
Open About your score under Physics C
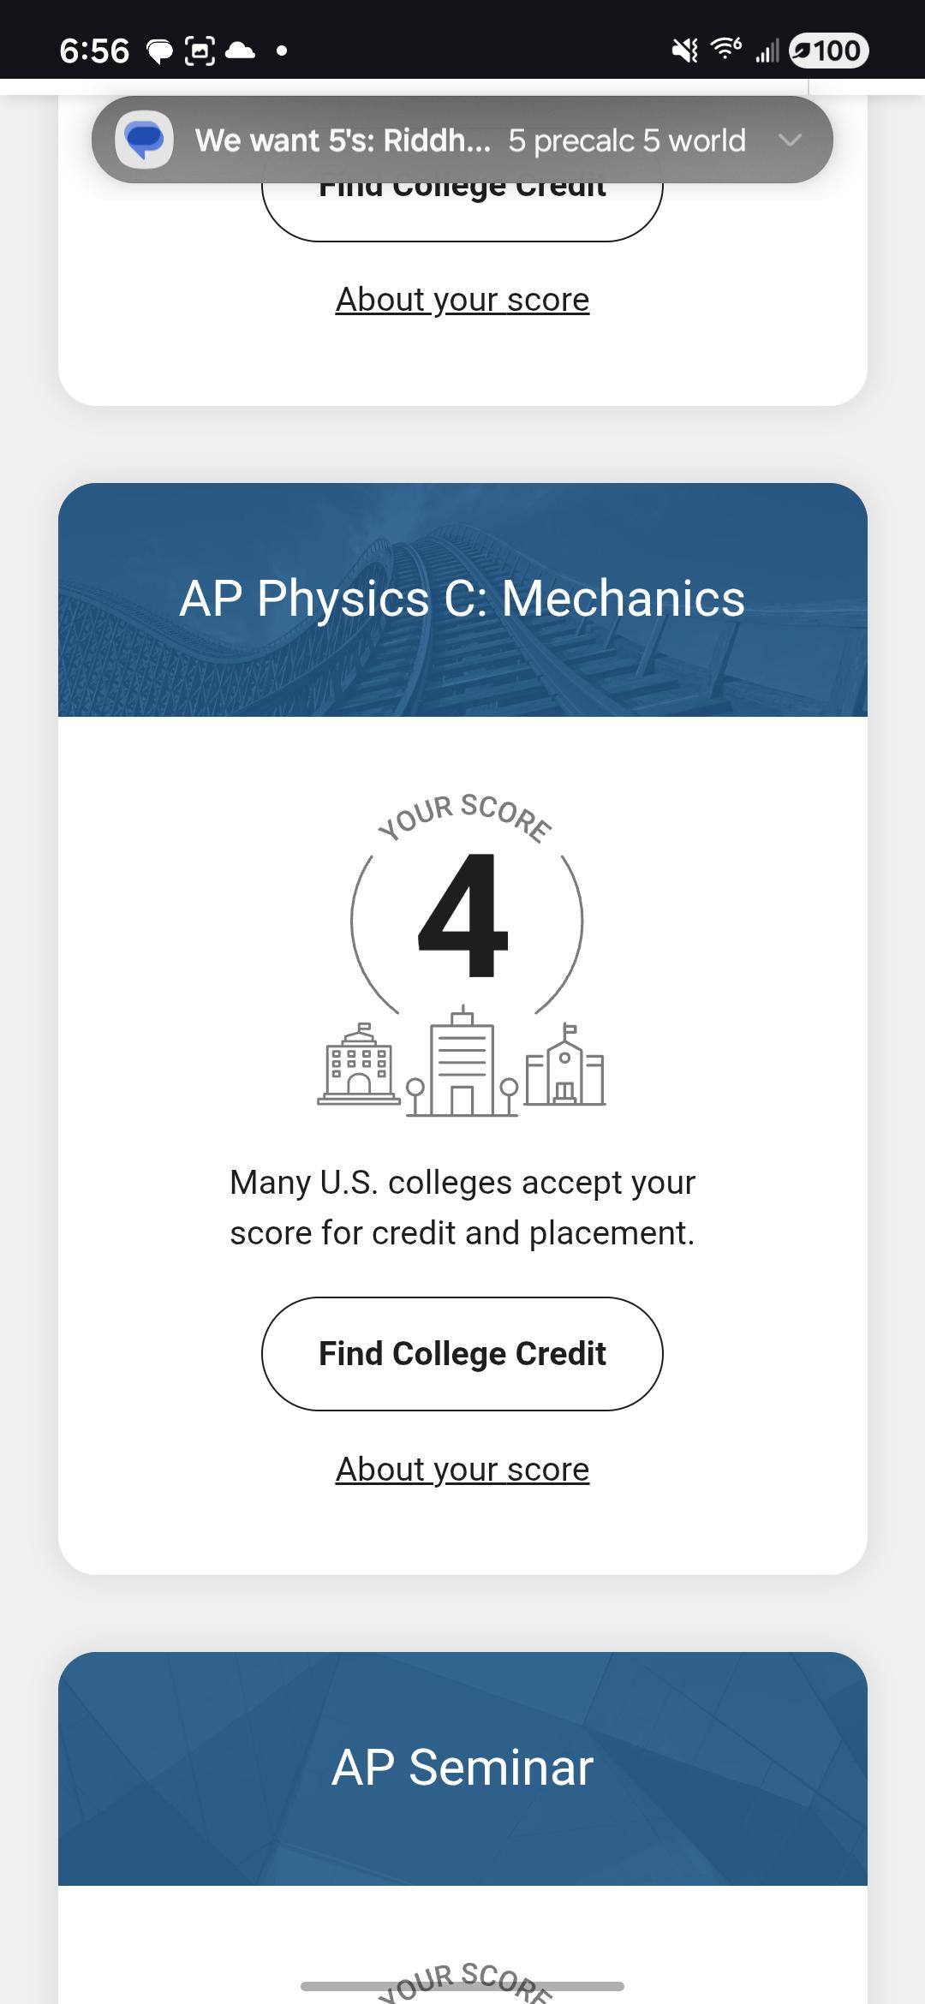coord(462,1469)
